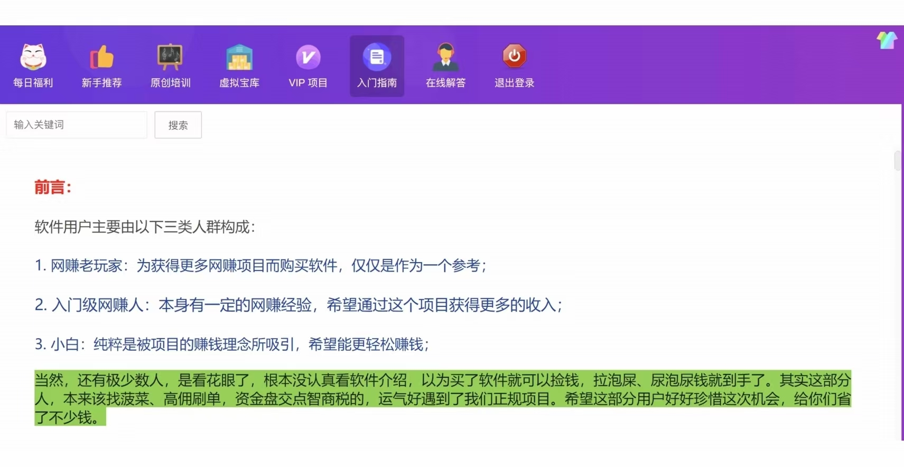Click the VIP 项目 label
This screenshot has width=904, height=467.
pos(308,83)
